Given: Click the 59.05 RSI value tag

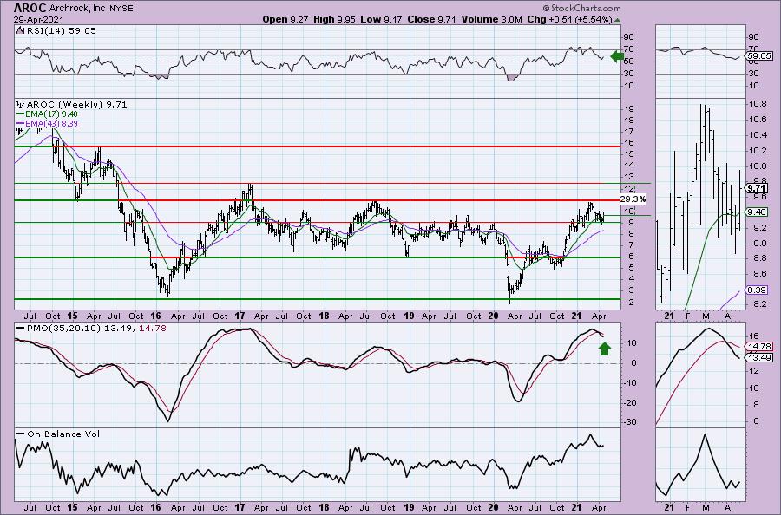Looking at the screenshot, I should point(760,56).
